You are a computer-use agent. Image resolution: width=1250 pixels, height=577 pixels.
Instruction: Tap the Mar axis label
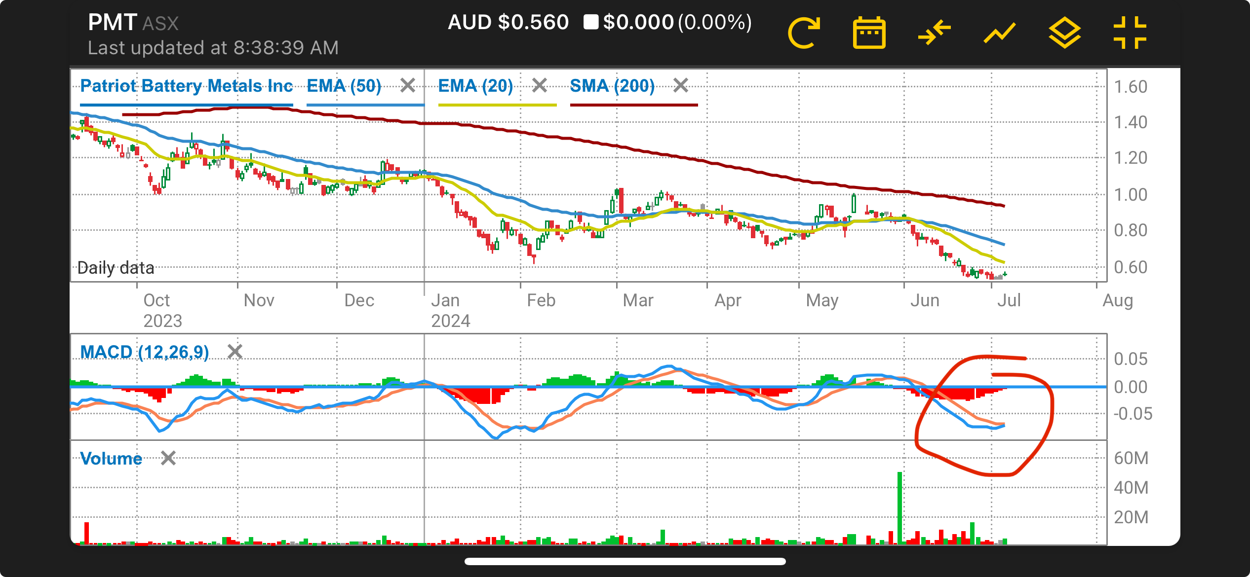(638, 300)
